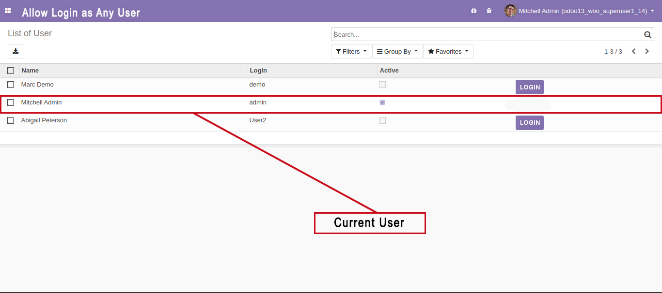Open the Favorites dropdown
Viewport: 662px width, 293px height.
click(x=448, y=51)
